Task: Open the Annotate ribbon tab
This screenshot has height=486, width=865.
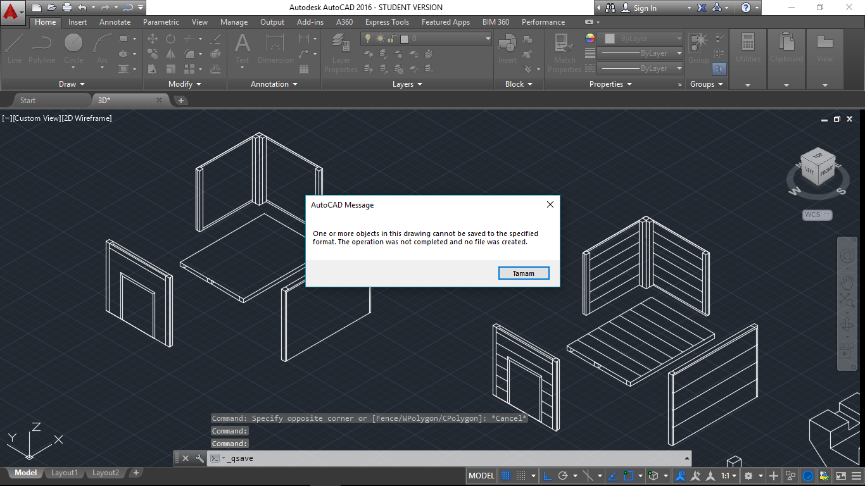Action: coord(115,22)
